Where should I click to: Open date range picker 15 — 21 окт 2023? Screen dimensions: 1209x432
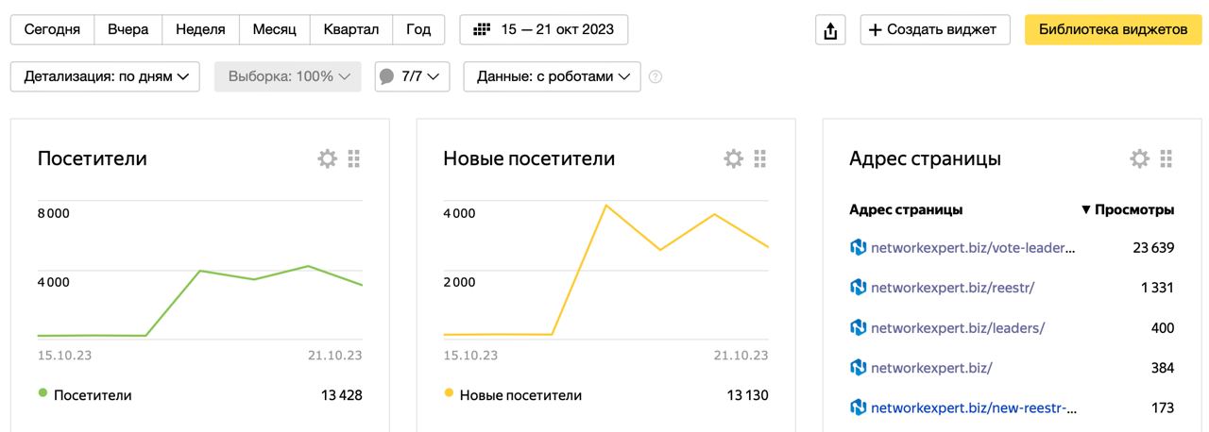pos(544,29)
